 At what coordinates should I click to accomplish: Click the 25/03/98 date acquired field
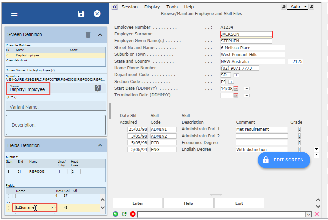point(138,129)
